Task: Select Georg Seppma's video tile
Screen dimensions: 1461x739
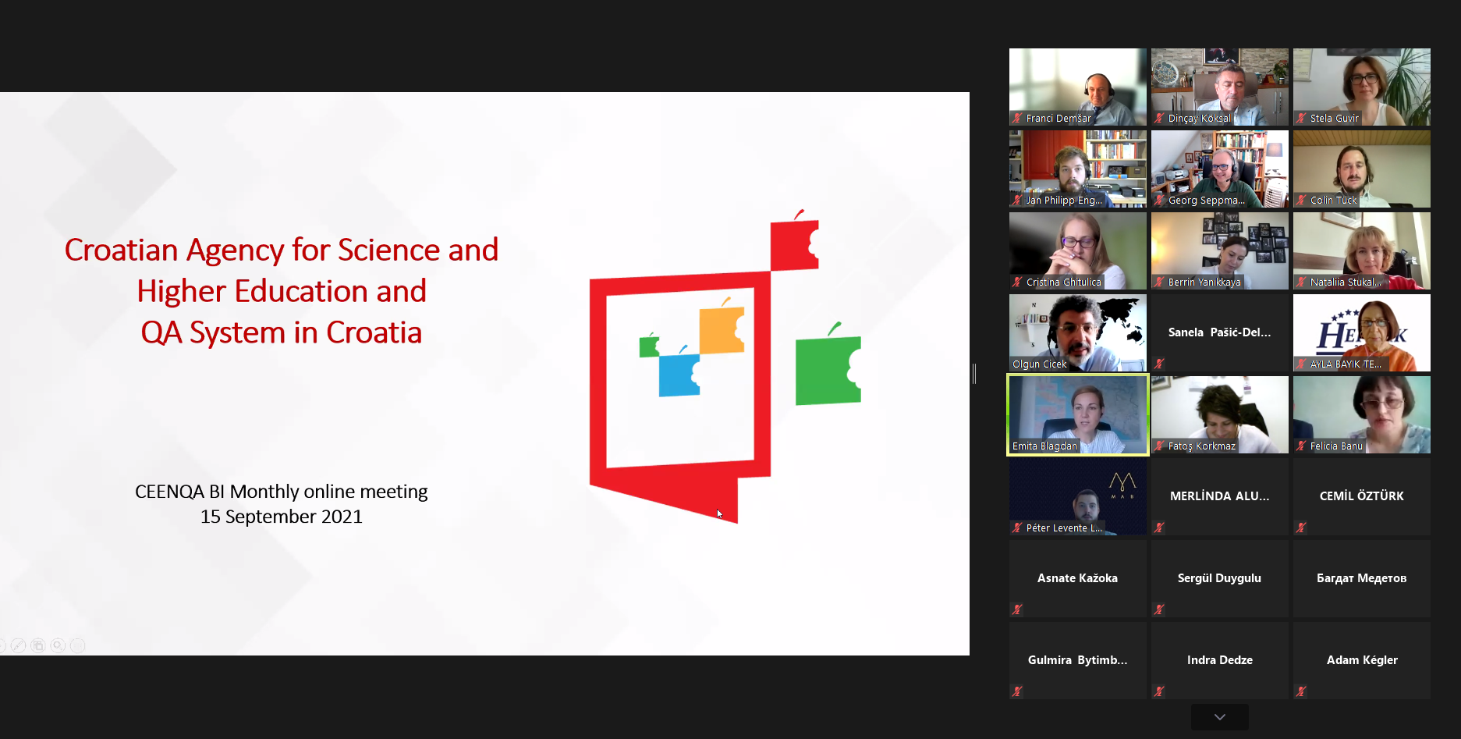Action: pyautogui.click(x=1219, y=168)
